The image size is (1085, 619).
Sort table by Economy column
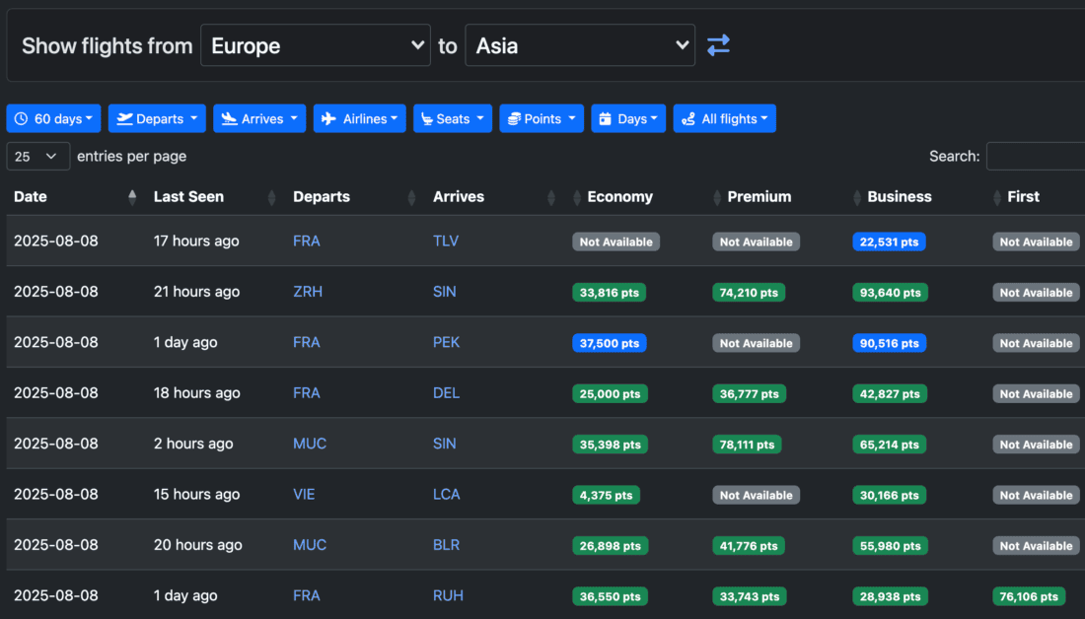(619, 197)
